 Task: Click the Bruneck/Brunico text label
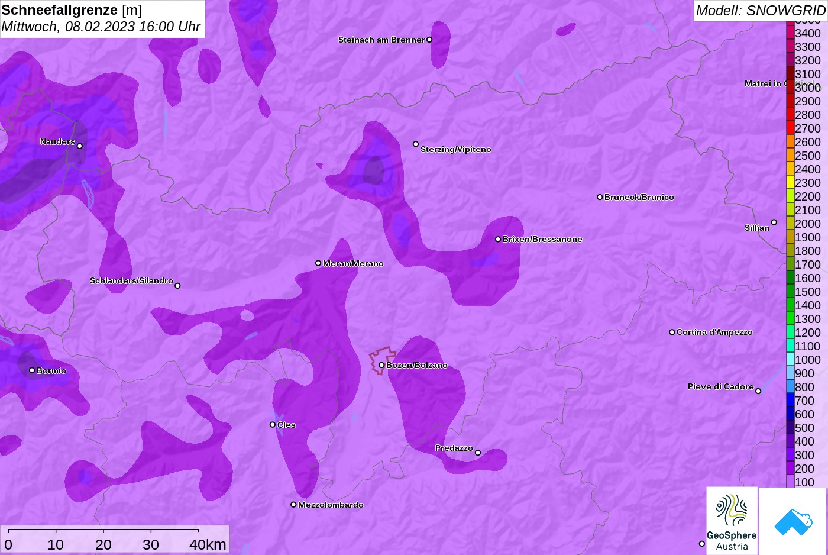[639, 197]
